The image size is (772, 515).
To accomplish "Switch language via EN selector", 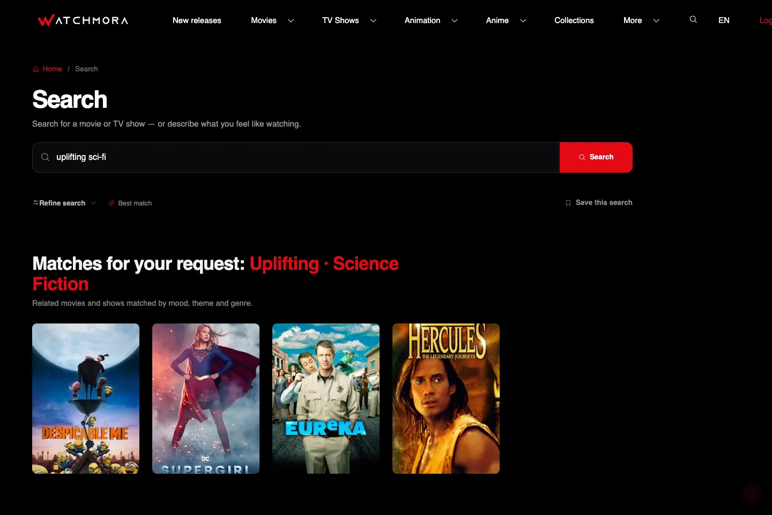I will [x=724, y=20].
